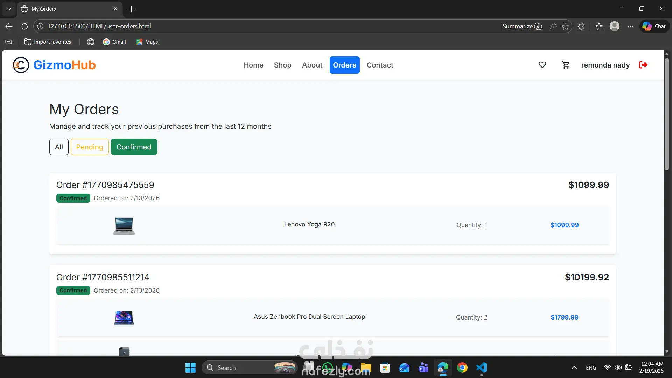Viewport: 672px width, 378px height.
Task: Click the GizmoHub logo
Action: [54, 65]
